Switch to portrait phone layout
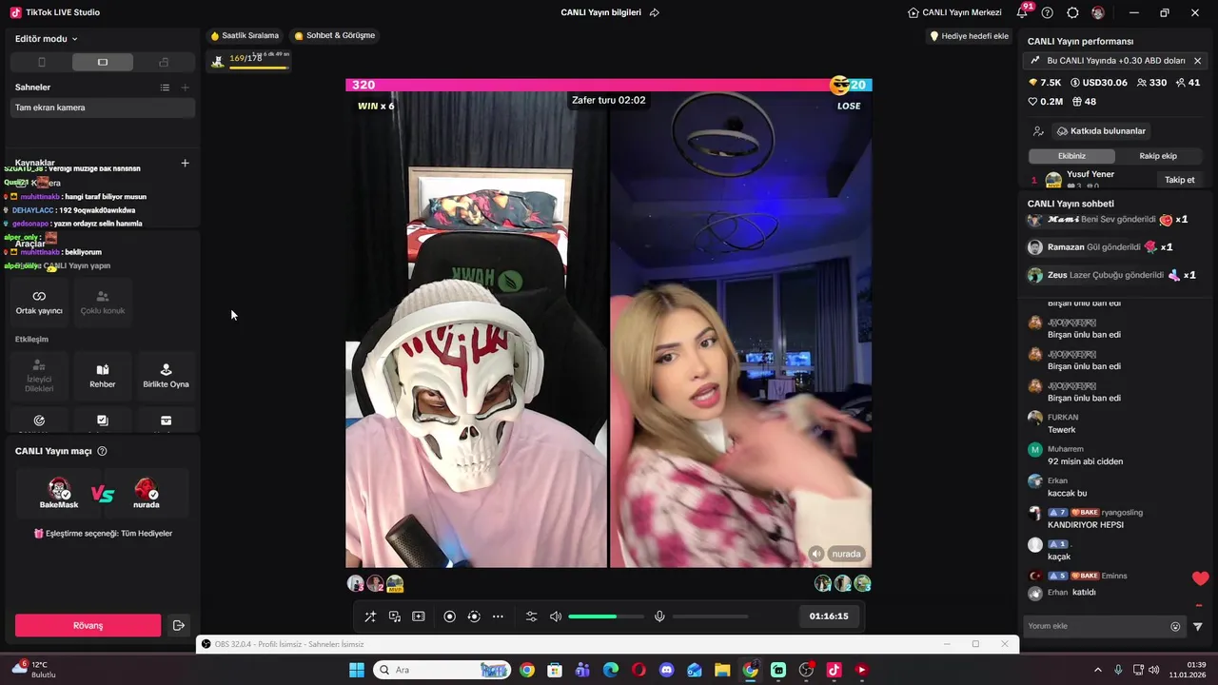This screenshot has width=1218, height=685. point(41,62)
